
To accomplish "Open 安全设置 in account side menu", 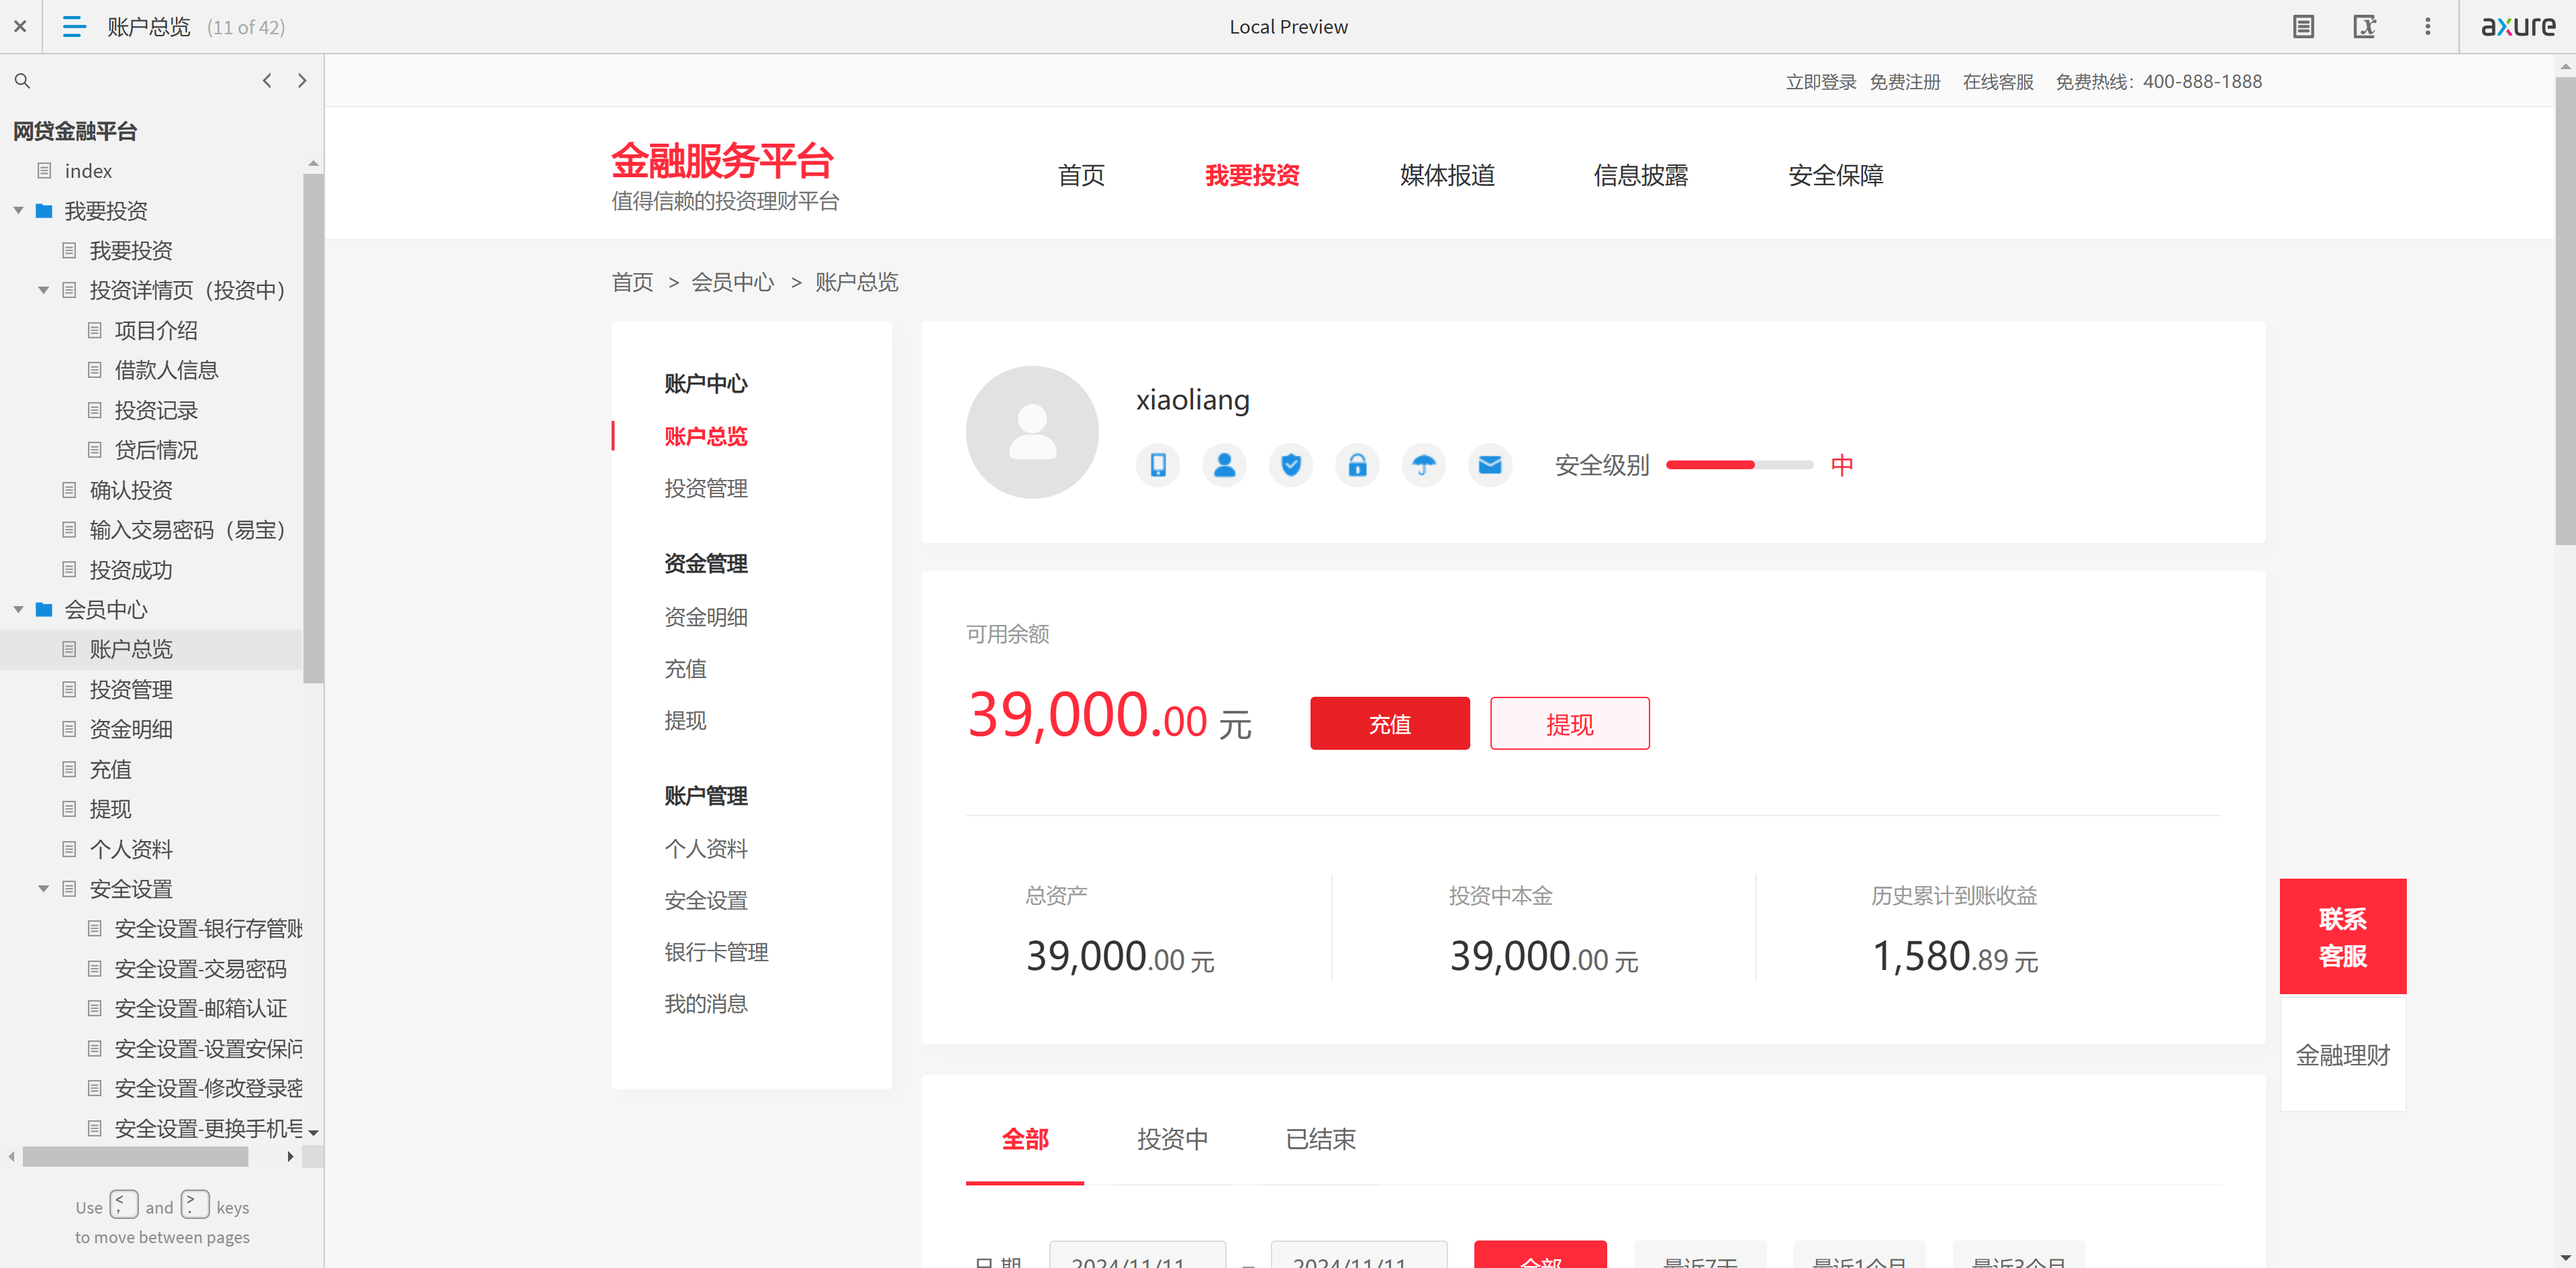I will [x=706, y=901].
